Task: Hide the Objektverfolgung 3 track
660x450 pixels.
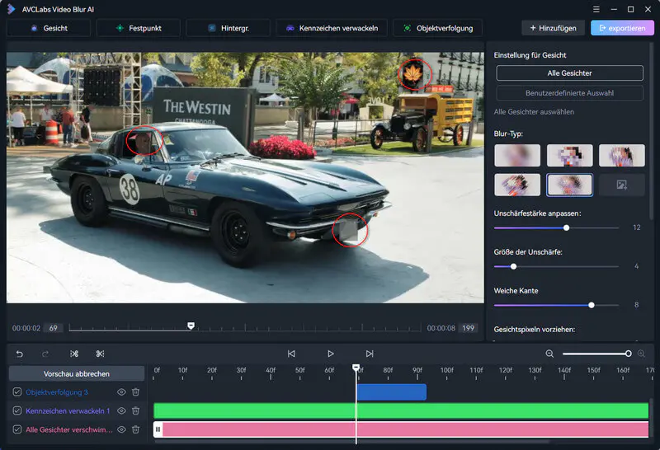Action: (x=121, y=392)
